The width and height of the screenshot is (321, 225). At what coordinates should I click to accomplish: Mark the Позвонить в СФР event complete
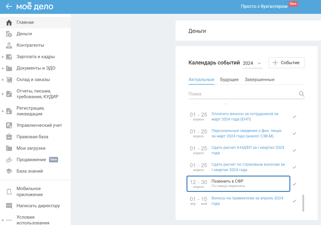[x=295, y=184]
